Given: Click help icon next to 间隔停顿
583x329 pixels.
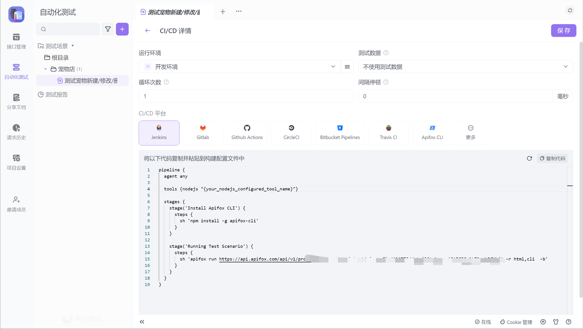Looking at the screenshot, I should (386, 82).
